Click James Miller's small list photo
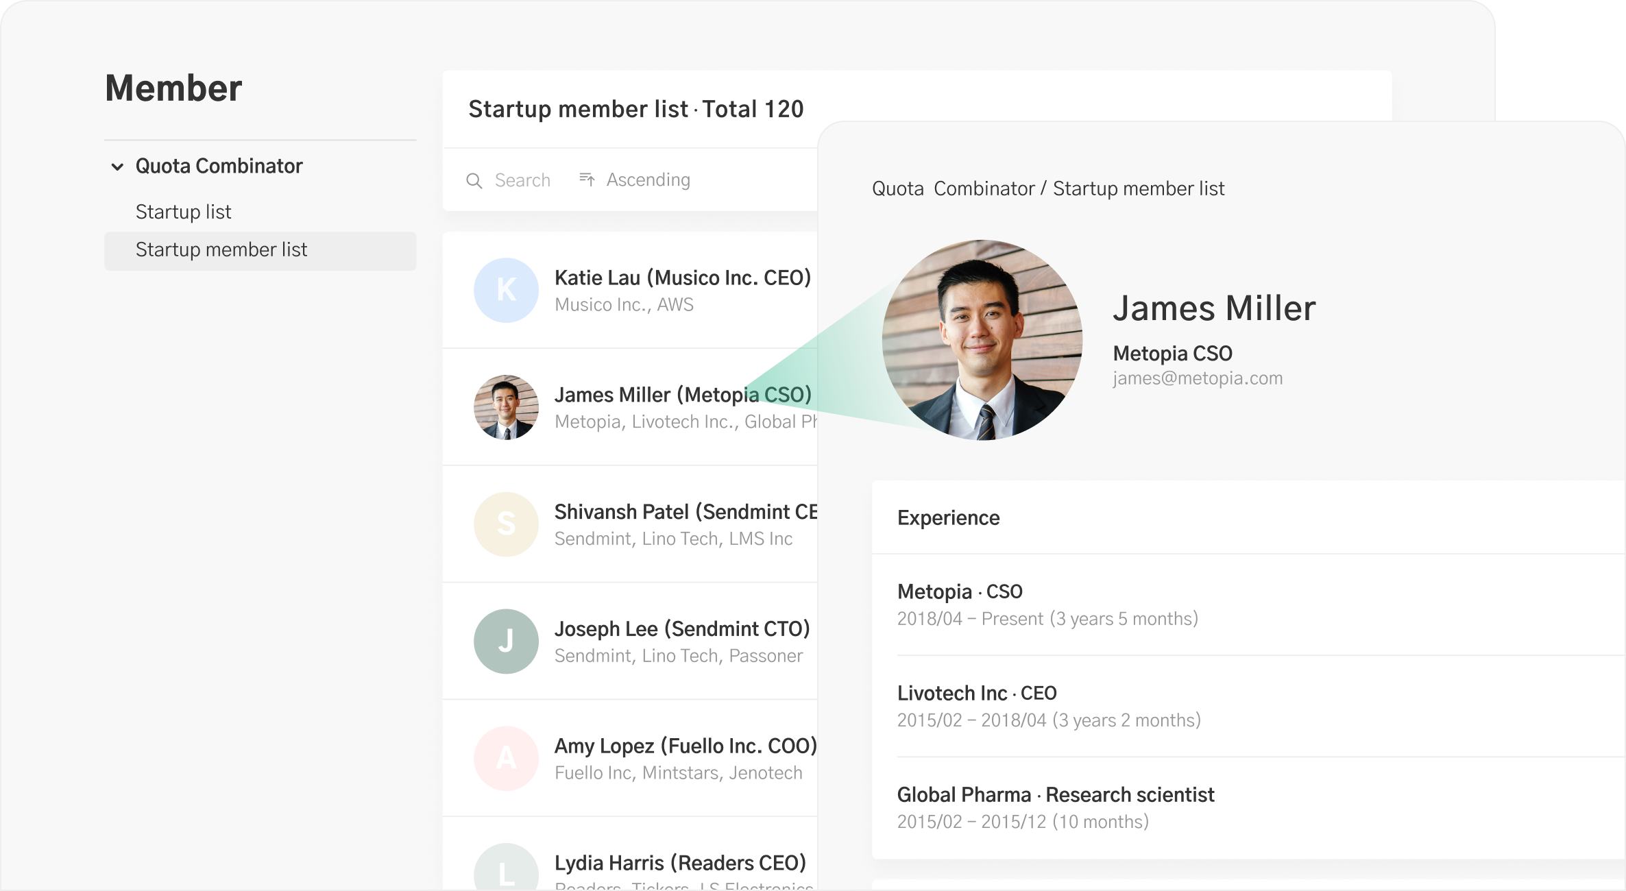This screenshot has width=1626, height=891. pos(506,407)
